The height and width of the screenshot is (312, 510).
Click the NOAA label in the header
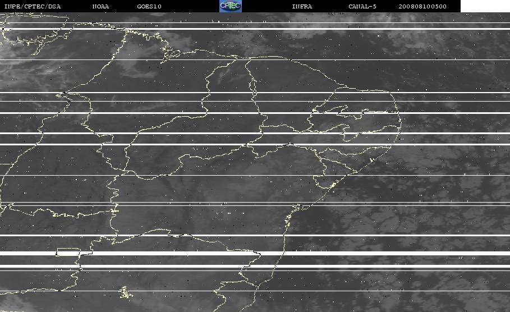tap(100, 6)
